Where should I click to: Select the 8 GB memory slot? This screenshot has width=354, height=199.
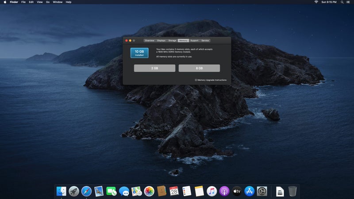point(199,68)
